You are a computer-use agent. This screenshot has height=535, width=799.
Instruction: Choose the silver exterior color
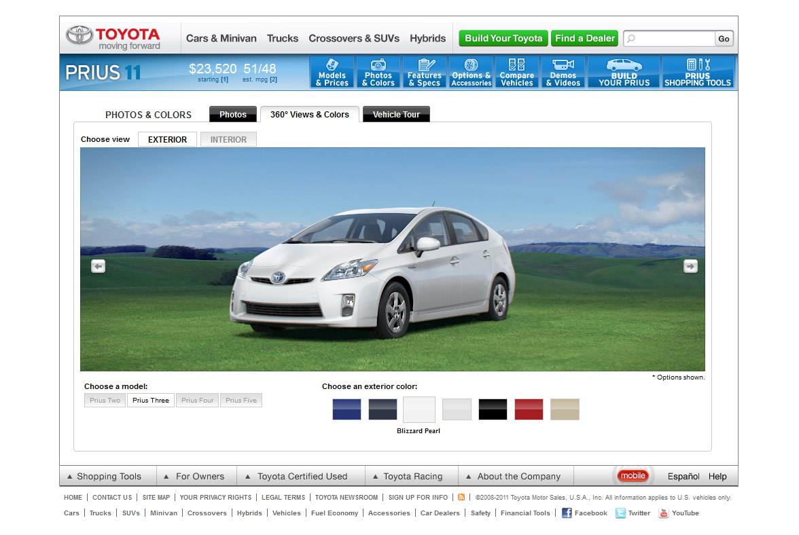coord(457,409)
